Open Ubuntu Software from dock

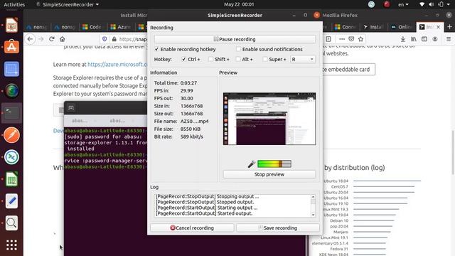[11, 47]
